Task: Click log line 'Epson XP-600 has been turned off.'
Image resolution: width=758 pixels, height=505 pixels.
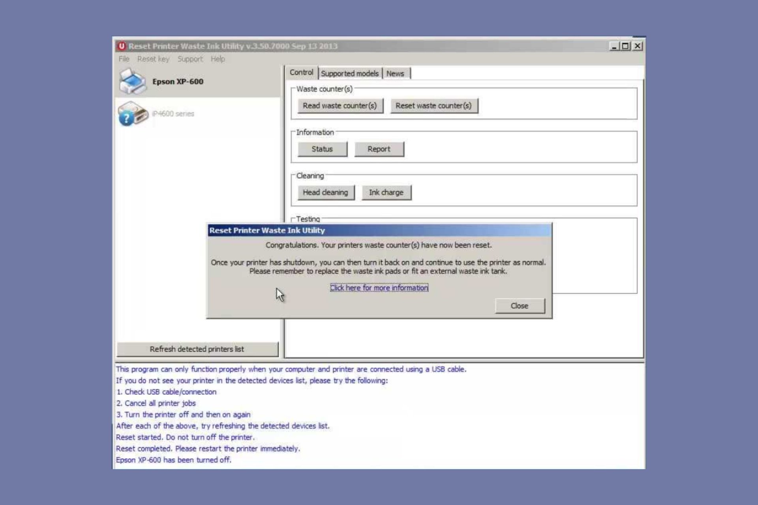Action: 174,460
